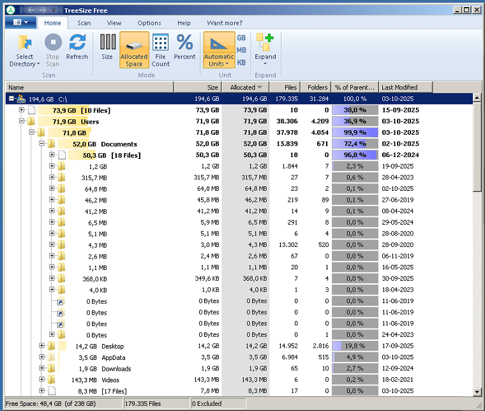The image size is (485, 411).
Task: Open the Scan ribbon tab
Action: tap(84, 23)
